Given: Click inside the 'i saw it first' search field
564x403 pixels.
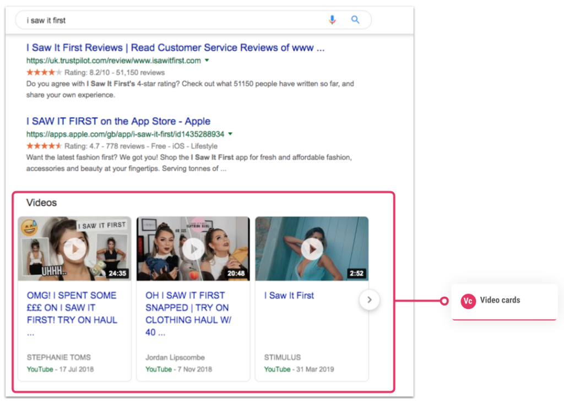Looking at the screenshot, I should coord(165,20).
